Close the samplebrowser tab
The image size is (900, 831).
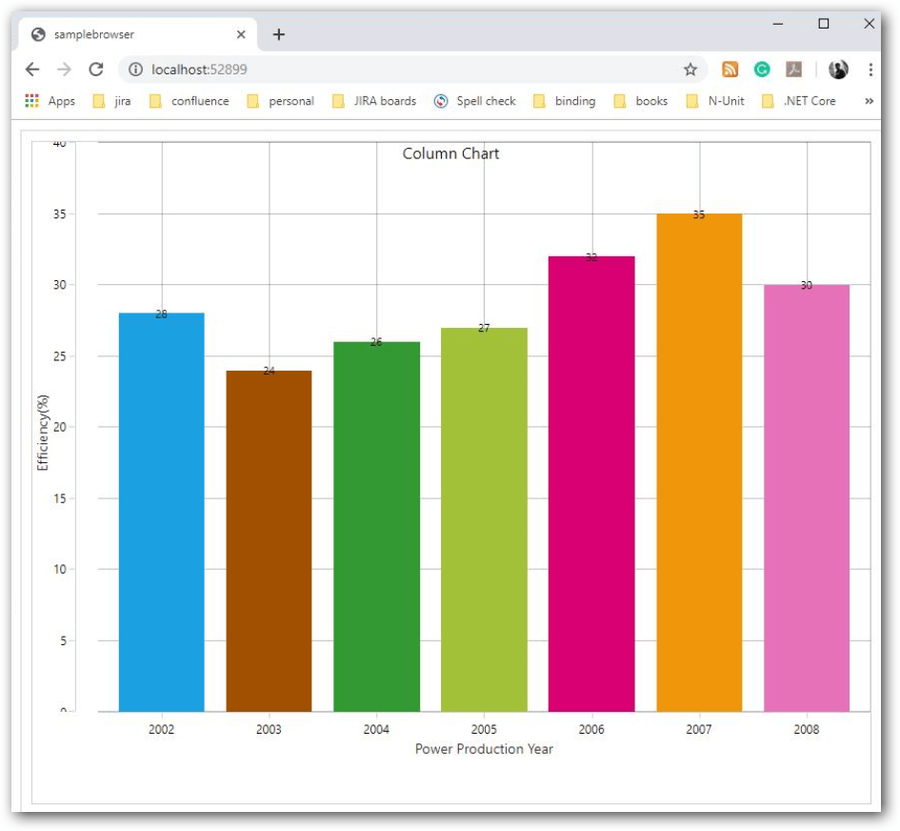click(x=241, y=34)
